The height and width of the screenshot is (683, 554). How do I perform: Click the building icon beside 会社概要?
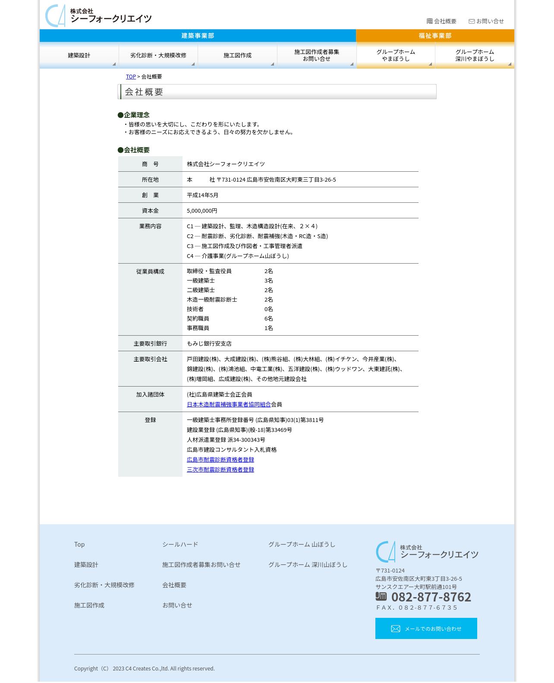click(429, 21)
